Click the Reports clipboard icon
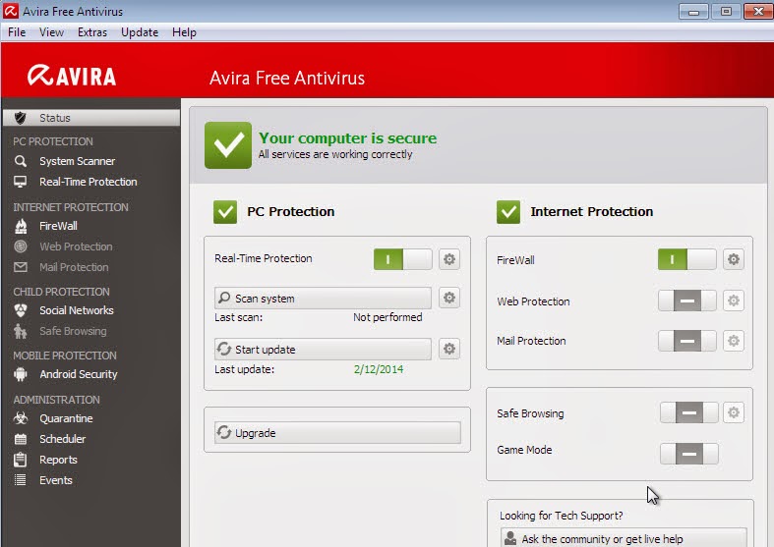774x547 pixels. click(x=21, y=460)
